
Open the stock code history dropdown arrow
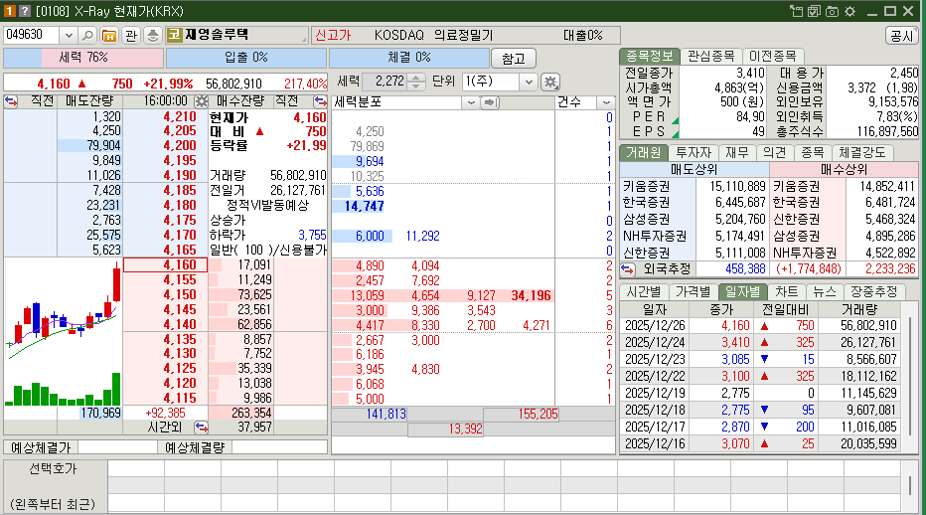69,36
